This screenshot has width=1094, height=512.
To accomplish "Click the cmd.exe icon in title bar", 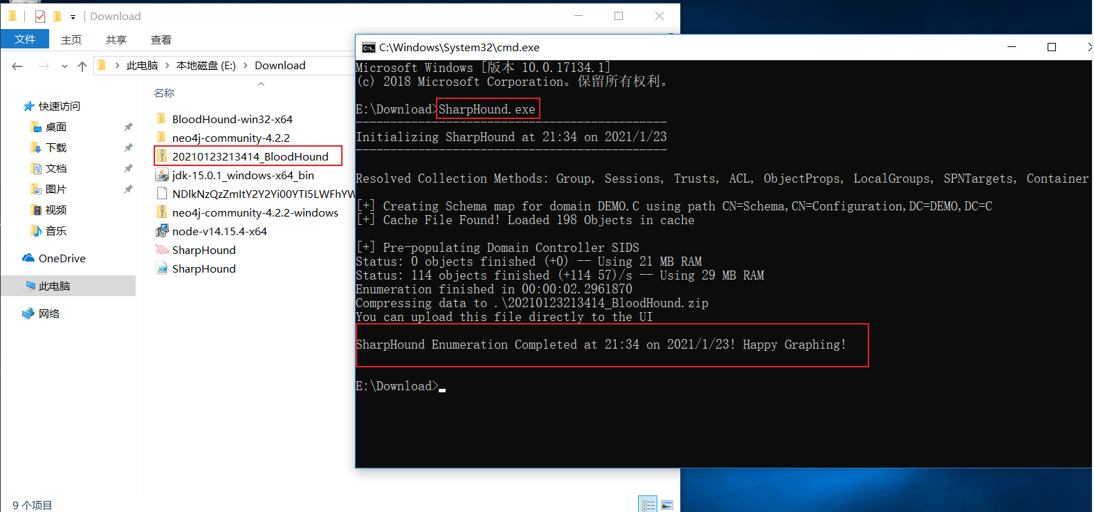I will tap(369, 47).
